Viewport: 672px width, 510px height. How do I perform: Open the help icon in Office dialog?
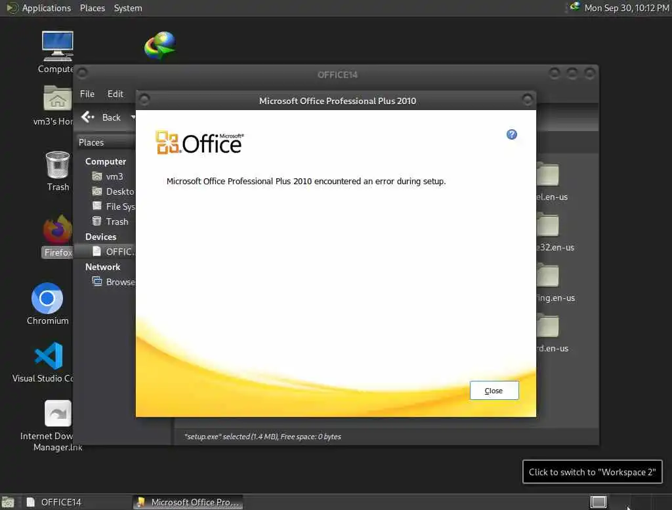click(512, 134)
